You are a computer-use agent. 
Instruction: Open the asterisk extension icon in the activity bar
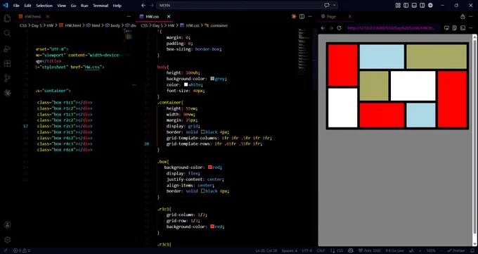tap(7, 93)
